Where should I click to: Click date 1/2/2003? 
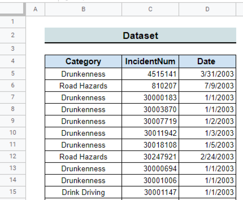(207, 121)
